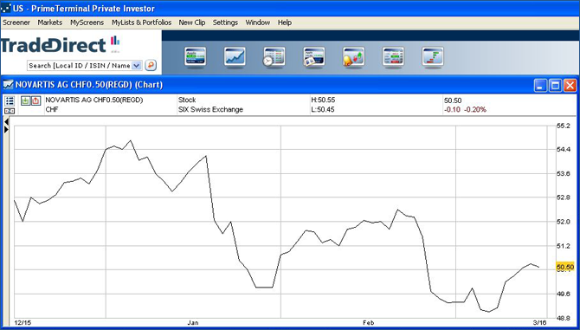Toggle the small link icon below list icon
The height and width of the screenshot is (330, 580).
click(10, 111)
